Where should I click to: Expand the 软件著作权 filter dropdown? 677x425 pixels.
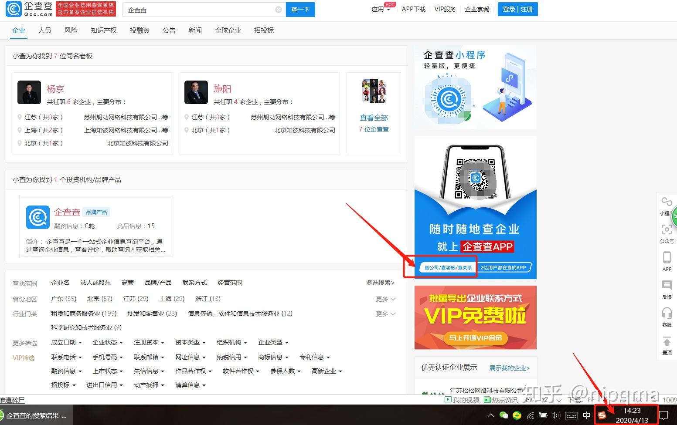[x=241, y=371]
